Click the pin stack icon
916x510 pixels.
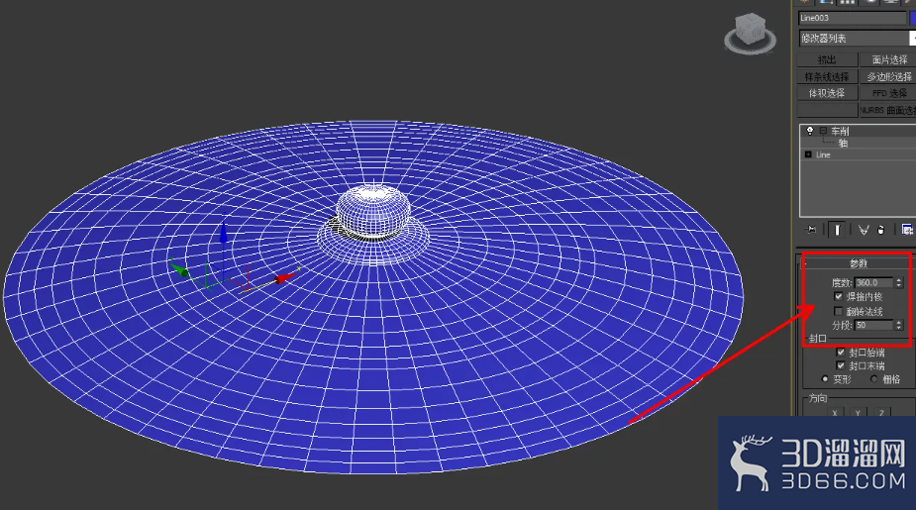pos(810,230)
